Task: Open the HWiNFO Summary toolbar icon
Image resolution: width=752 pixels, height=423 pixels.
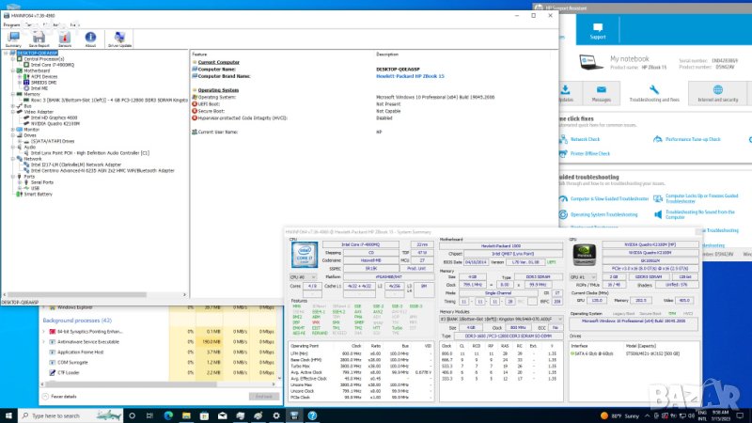Action: point(13,36)
